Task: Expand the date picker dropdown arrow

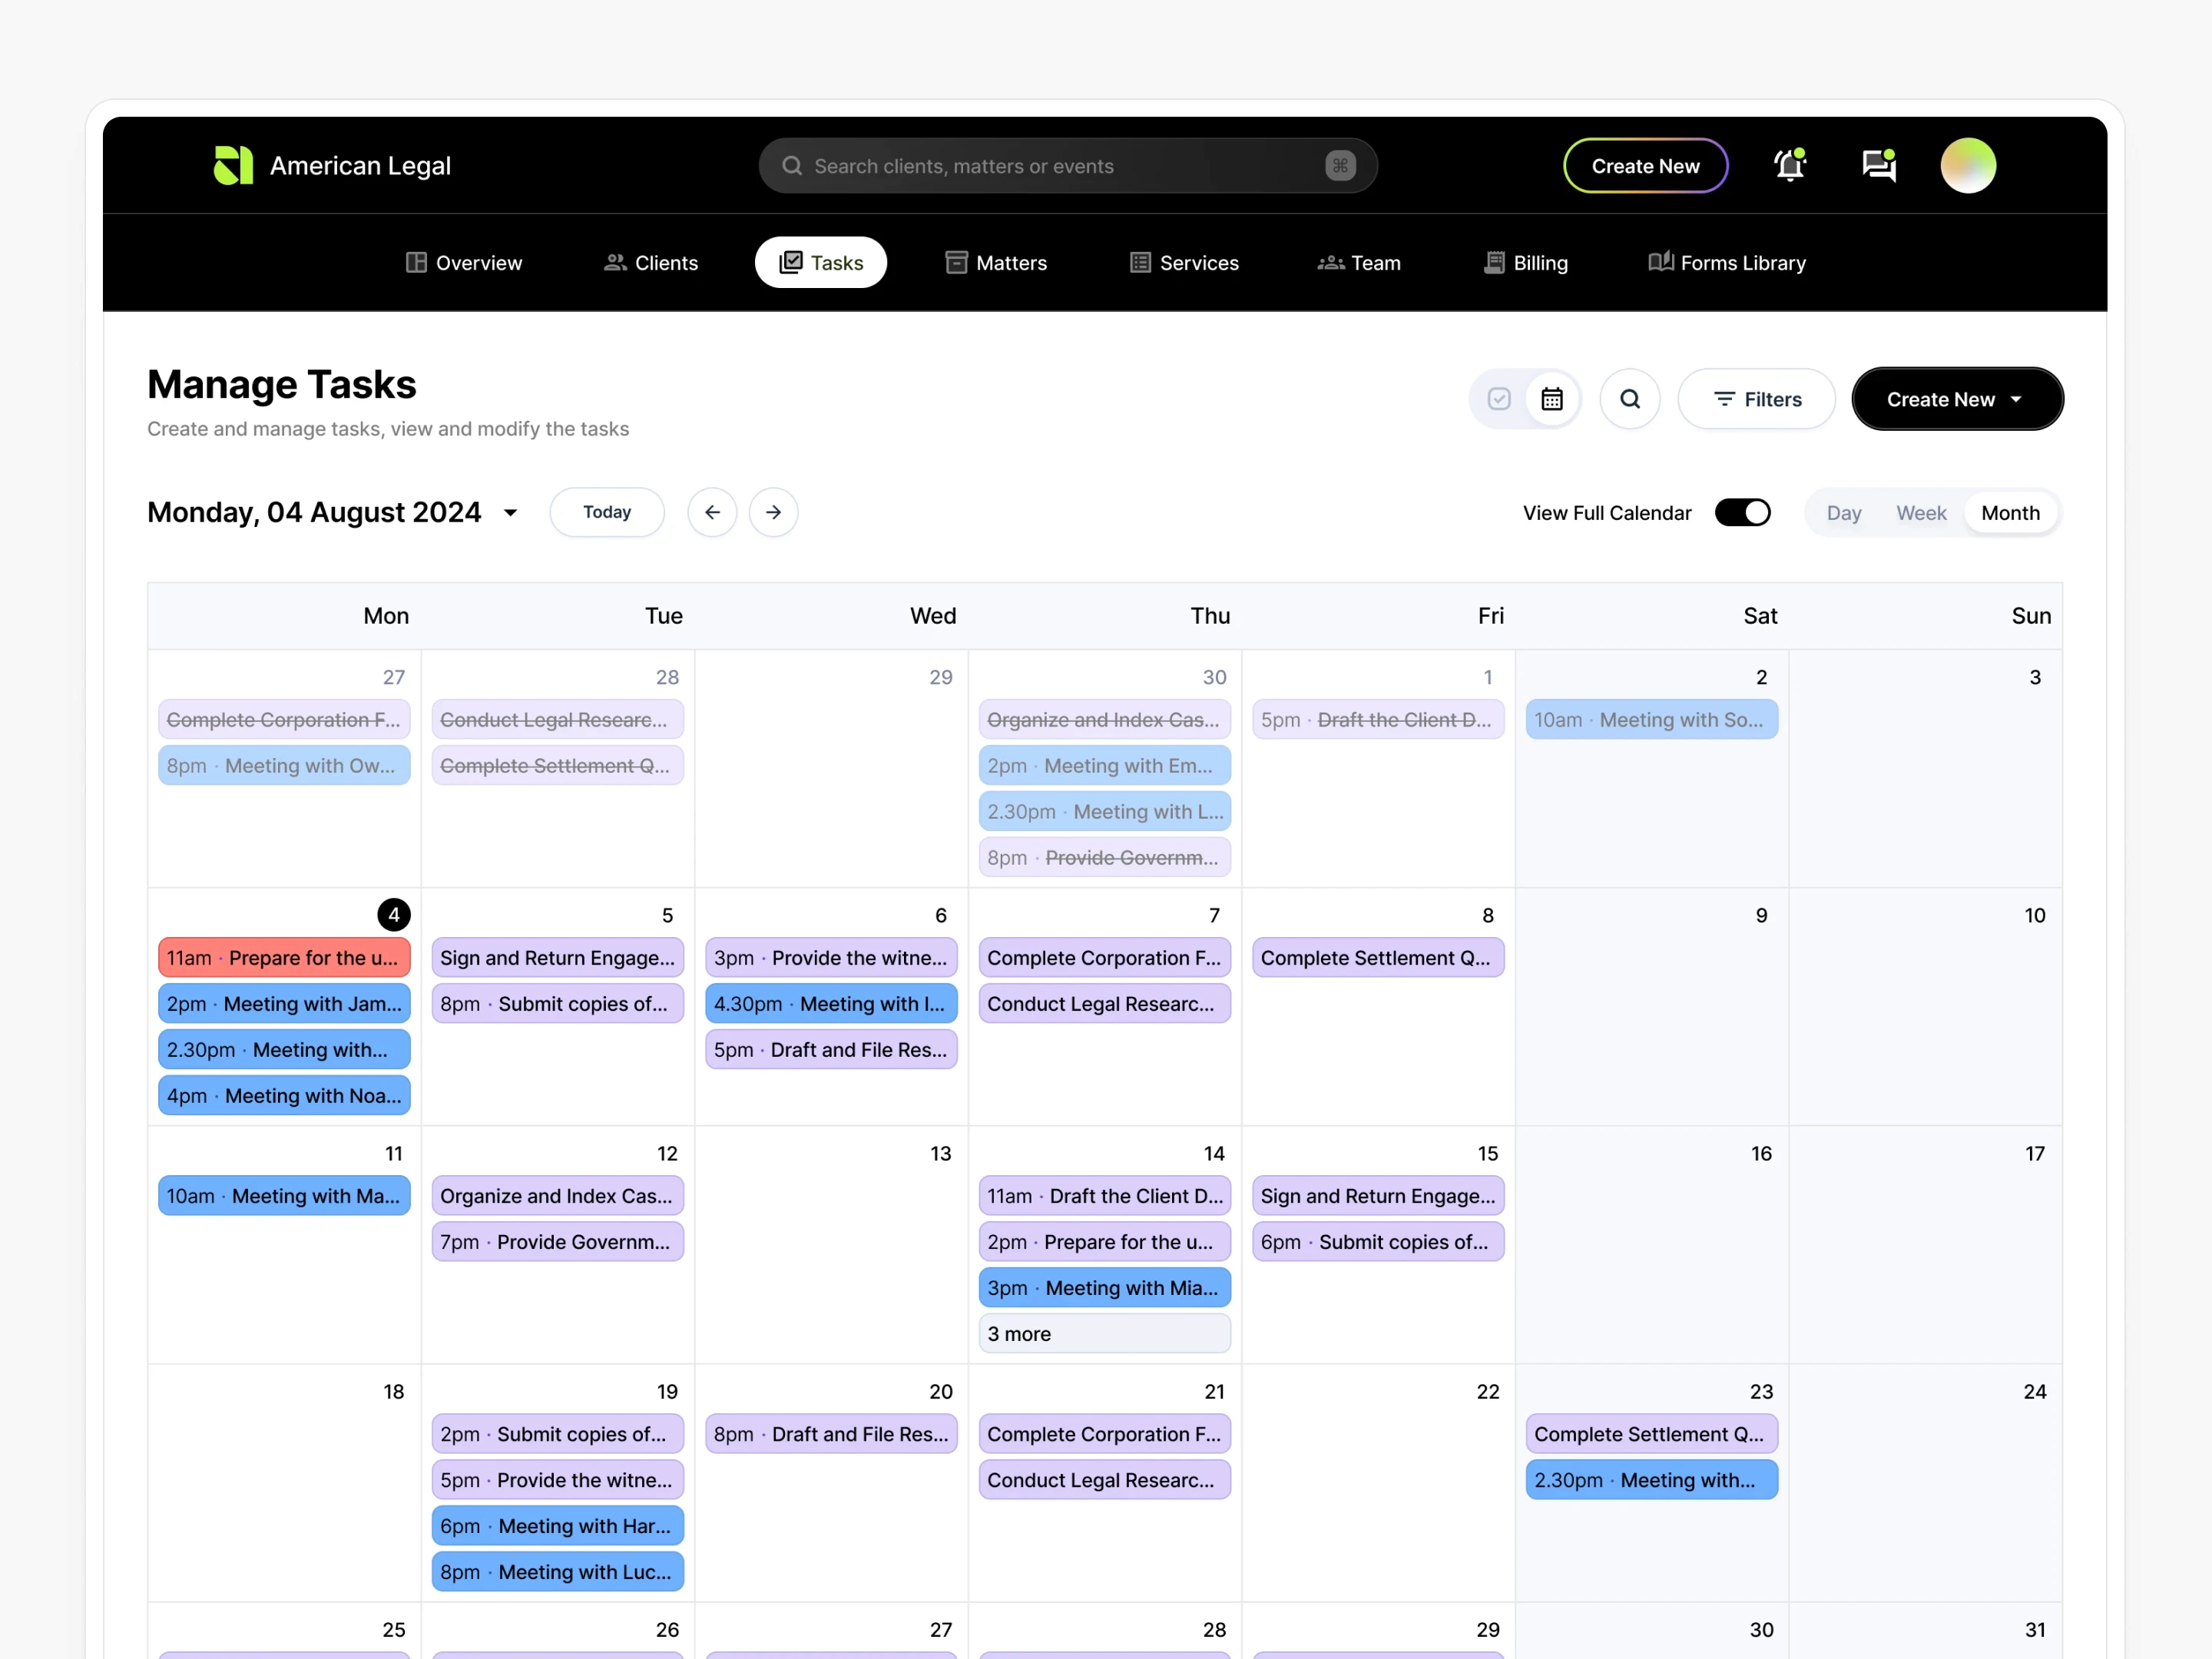Action: [x=510, y=513]
